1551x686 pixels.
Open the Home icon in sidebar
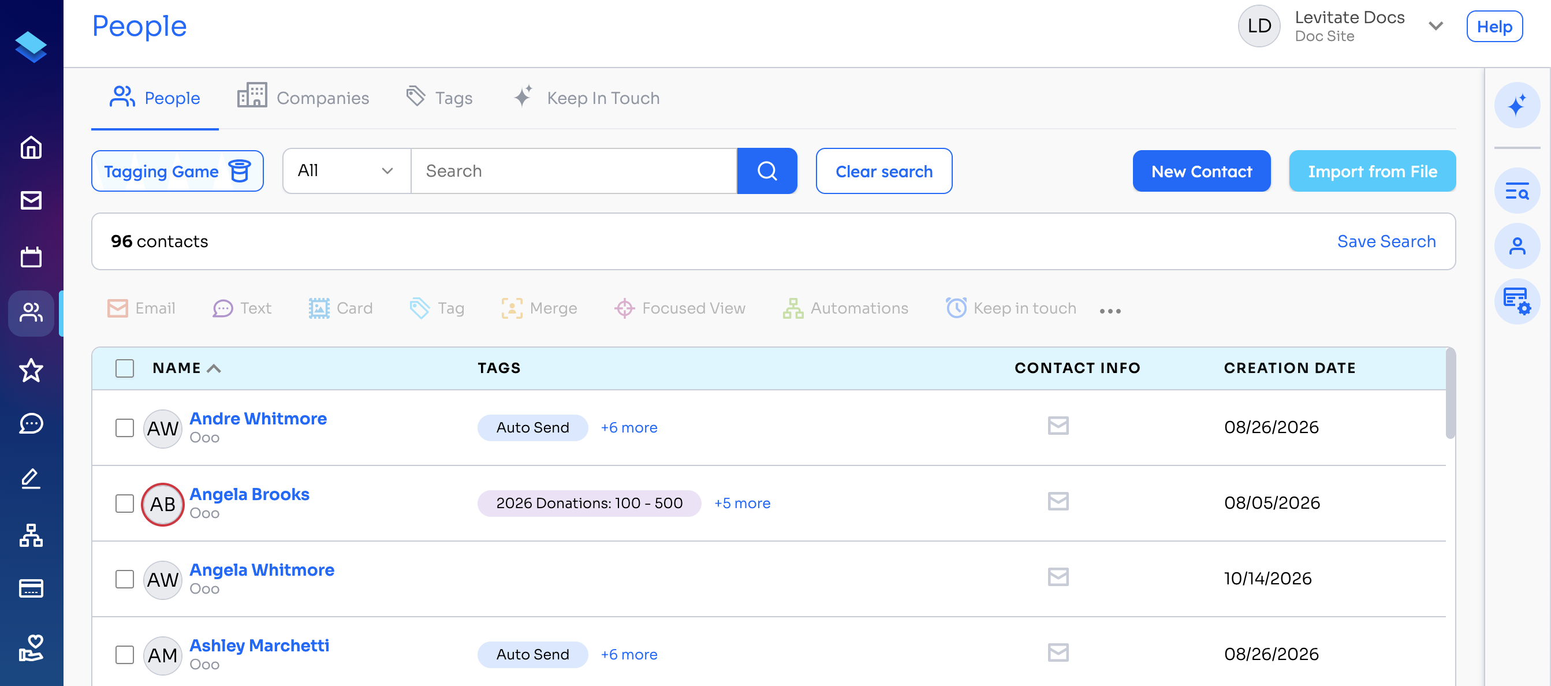31,148
